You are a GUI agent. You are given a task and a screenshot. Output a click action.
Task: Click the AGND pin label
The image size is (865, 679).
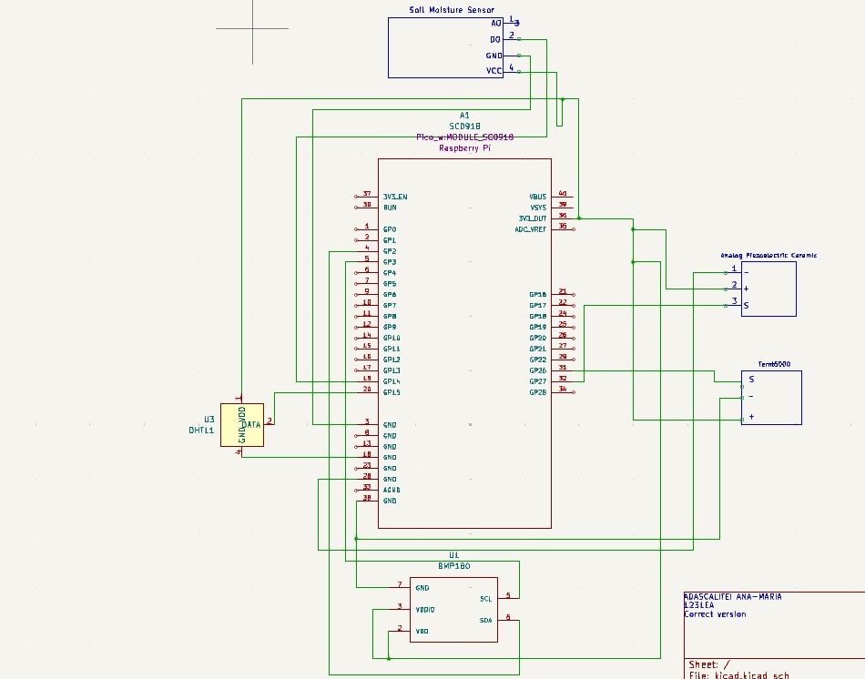tap(392, 490)
